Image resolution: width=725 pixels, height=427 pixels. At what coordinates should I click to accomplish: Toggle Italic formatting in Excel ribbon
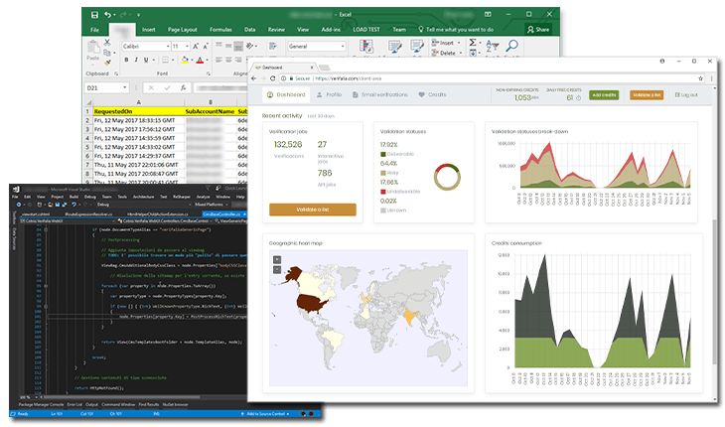(136, 60)
